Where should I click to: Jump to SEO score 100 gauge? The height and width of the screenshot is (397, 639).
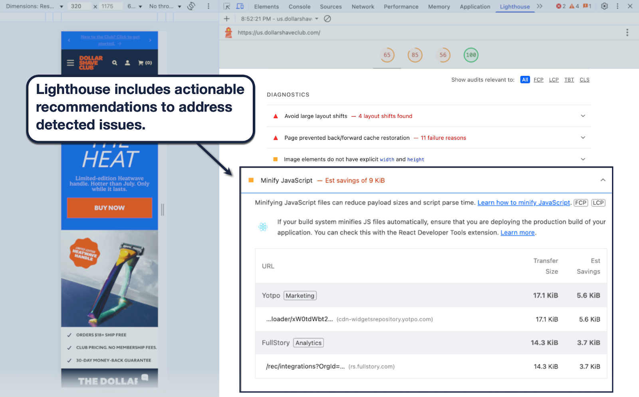coord(471,55)
